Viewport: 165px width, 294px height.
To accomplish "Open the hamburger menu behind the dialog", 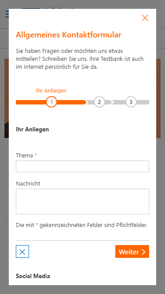I will 7,14.
